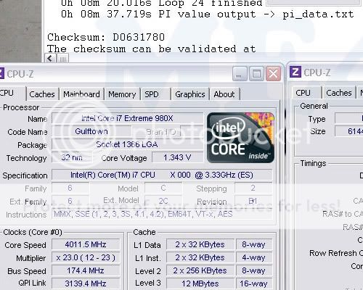Click the 32 nm technology value
Screen dimensions: 363x290
coord(72,157)
